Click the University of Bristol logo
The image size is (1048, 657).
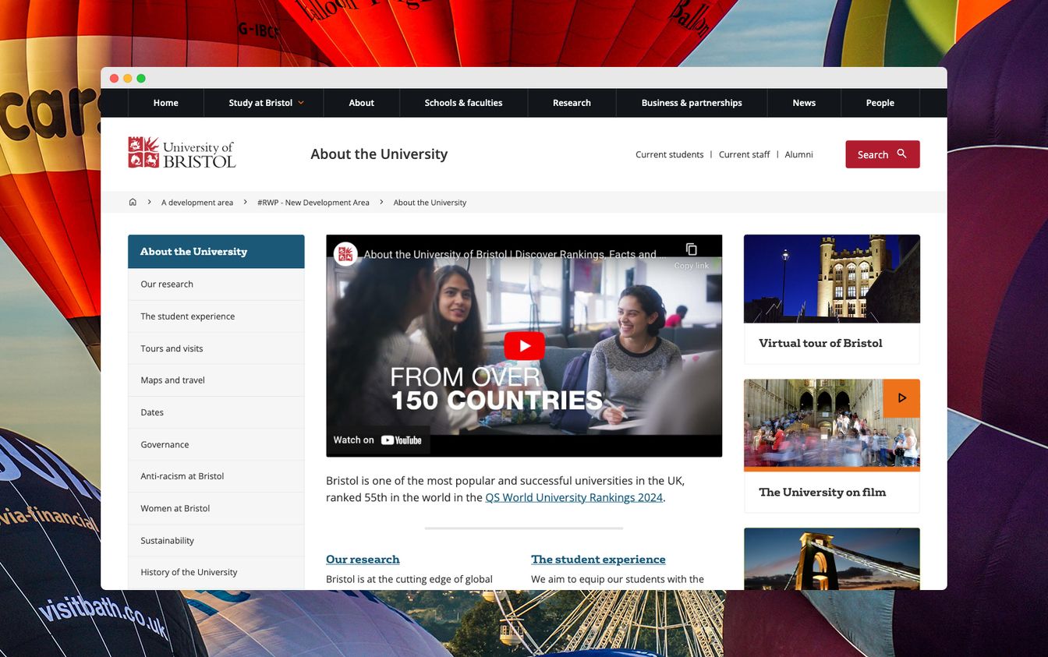click(x=182, y=153)
